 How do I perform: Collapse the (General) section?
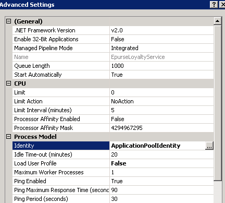8,21
